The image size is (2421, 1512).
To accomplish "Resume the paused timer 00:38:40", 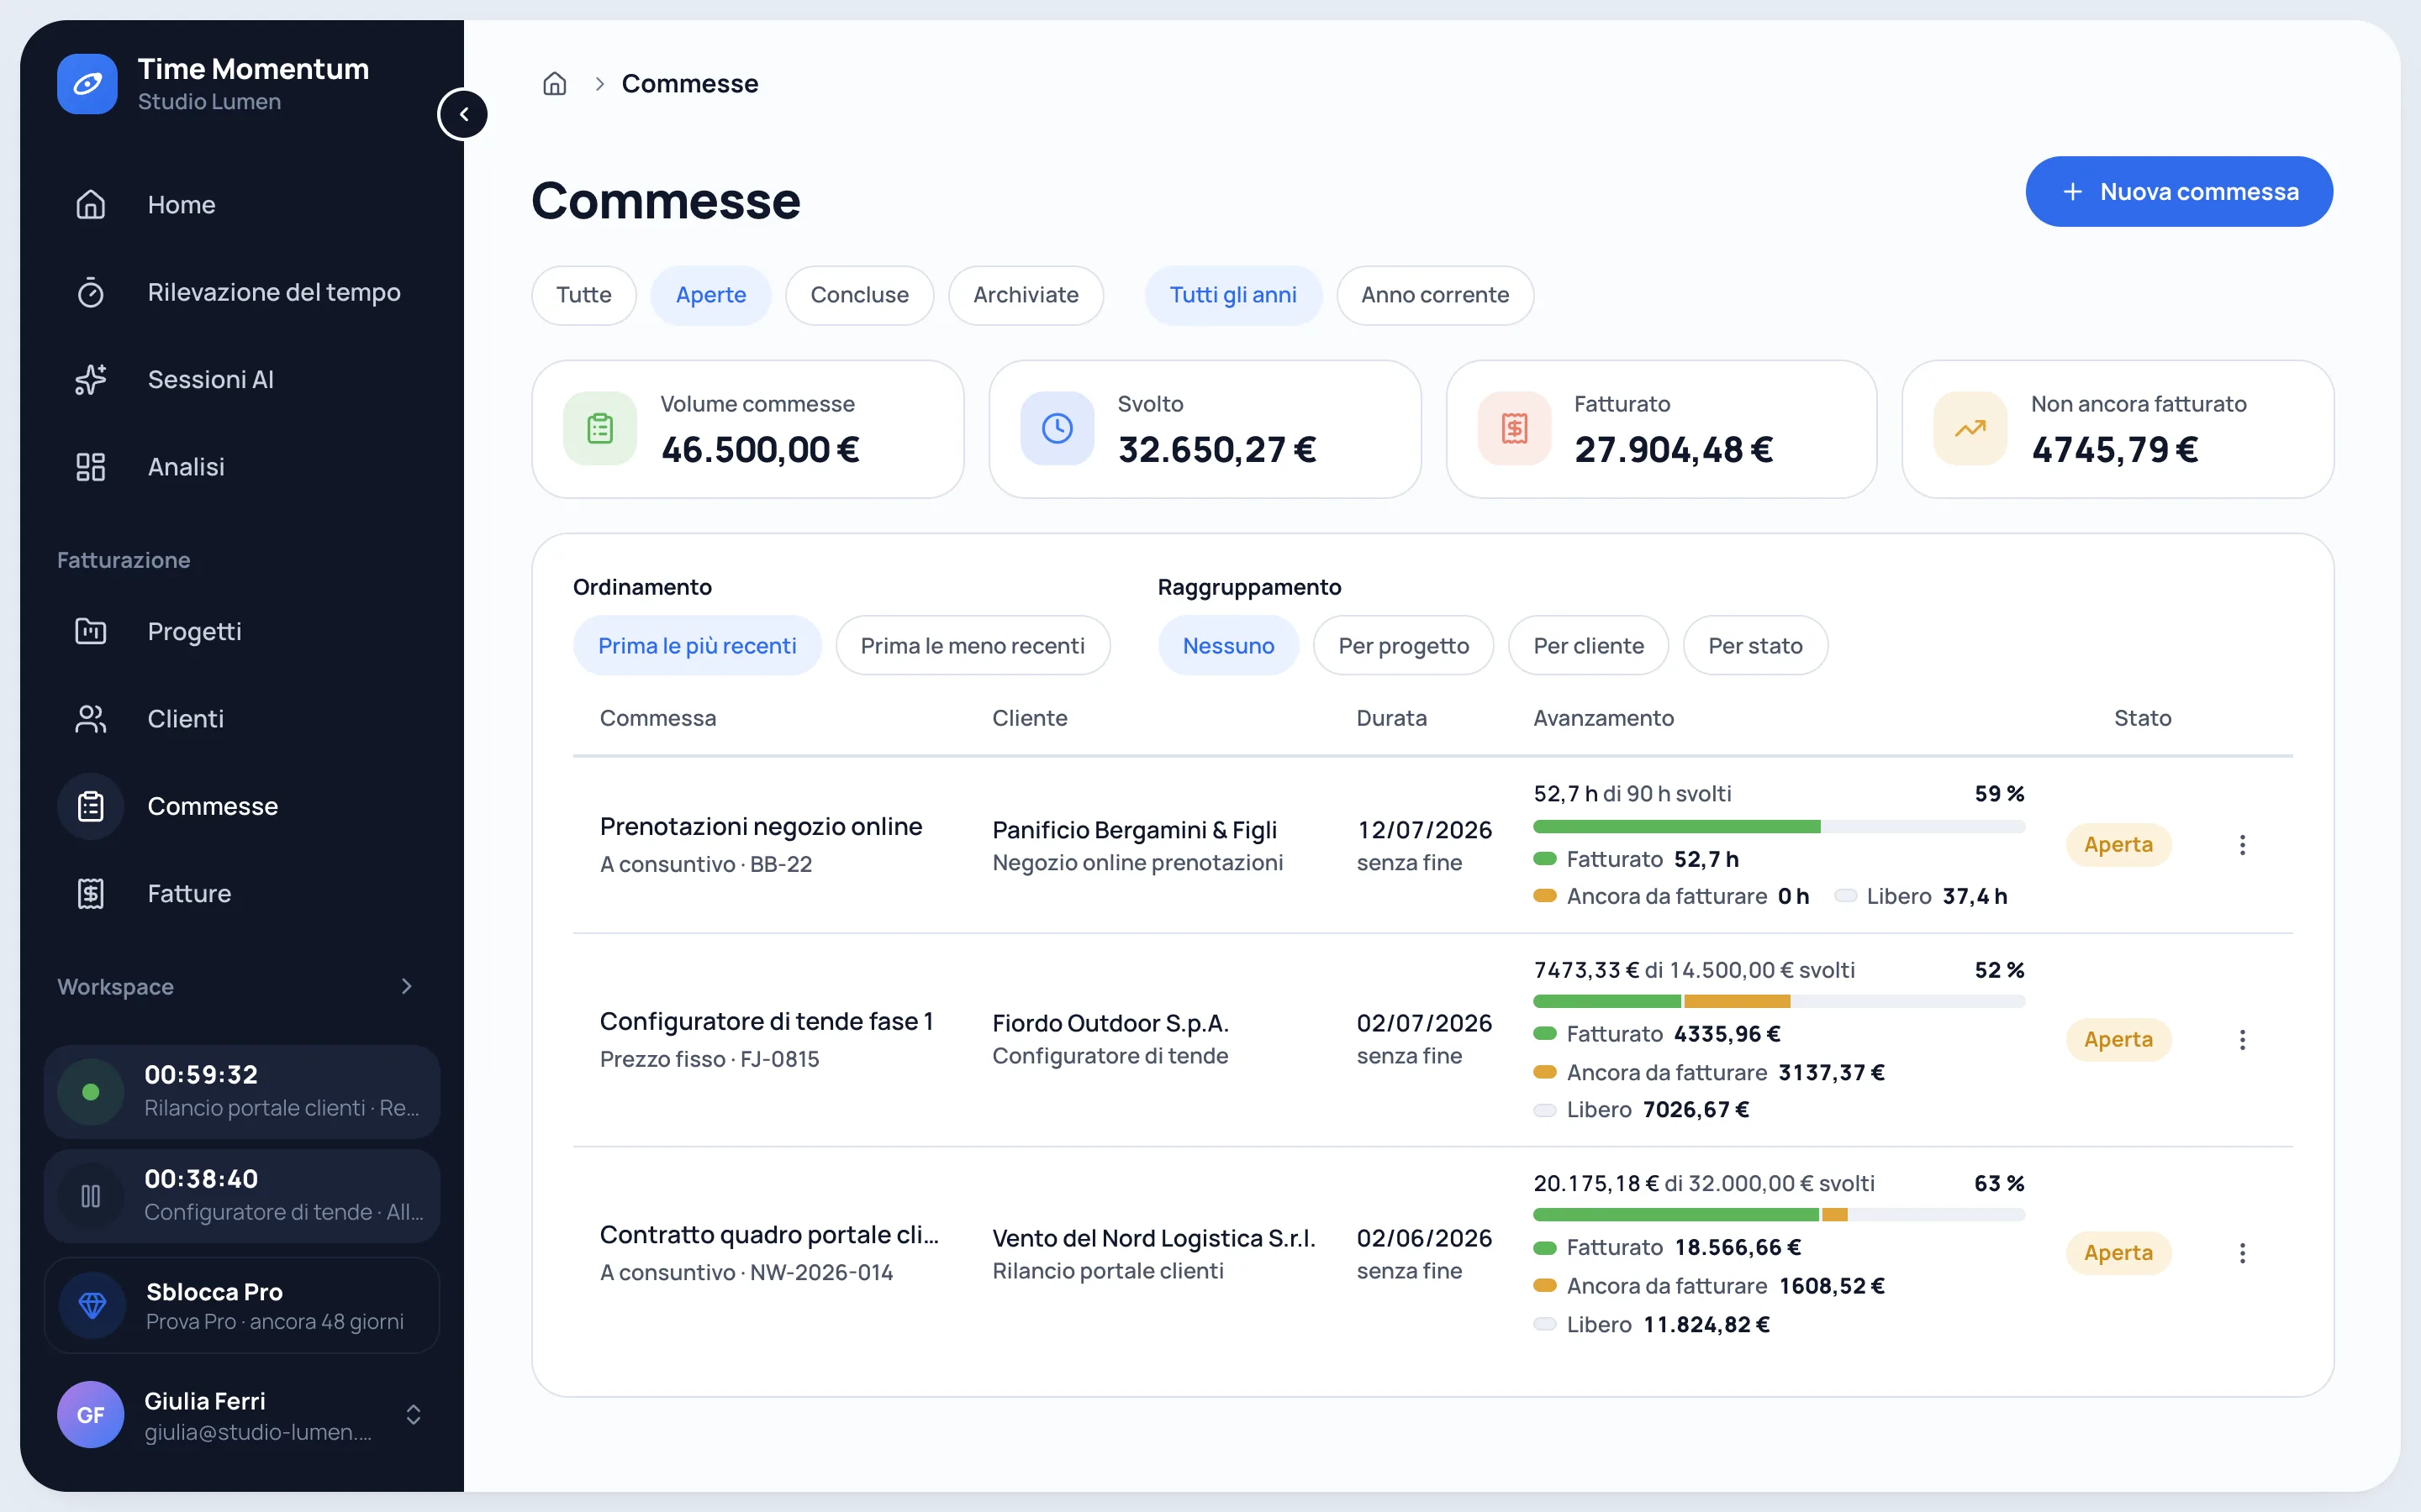I will click(91, 1196).
